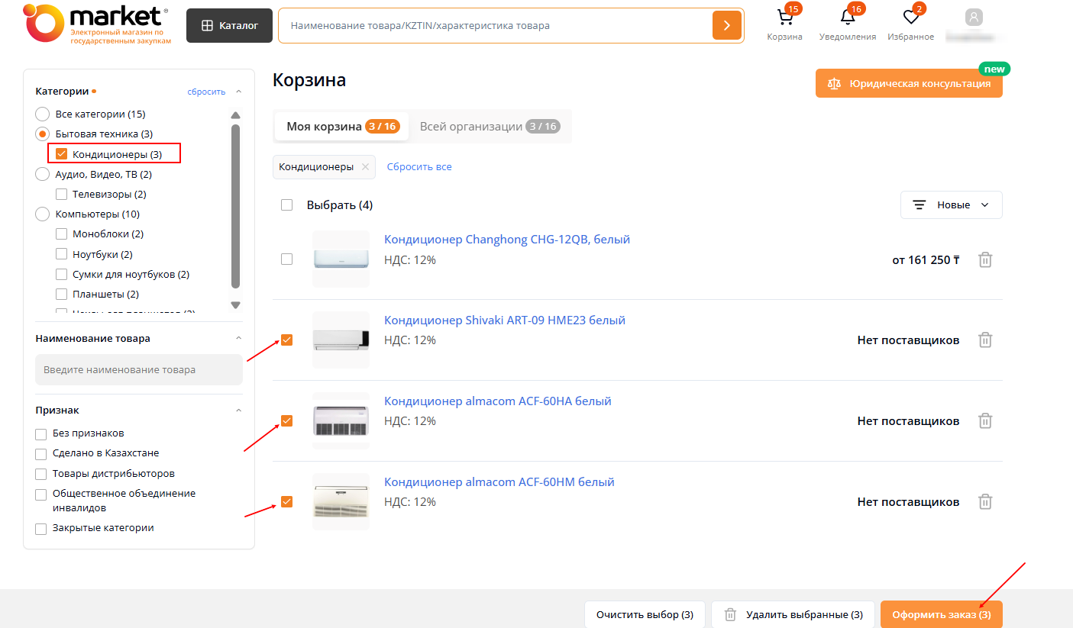
Task: Check the Ноутбуки category checkbox
Action: click(62, 254)
